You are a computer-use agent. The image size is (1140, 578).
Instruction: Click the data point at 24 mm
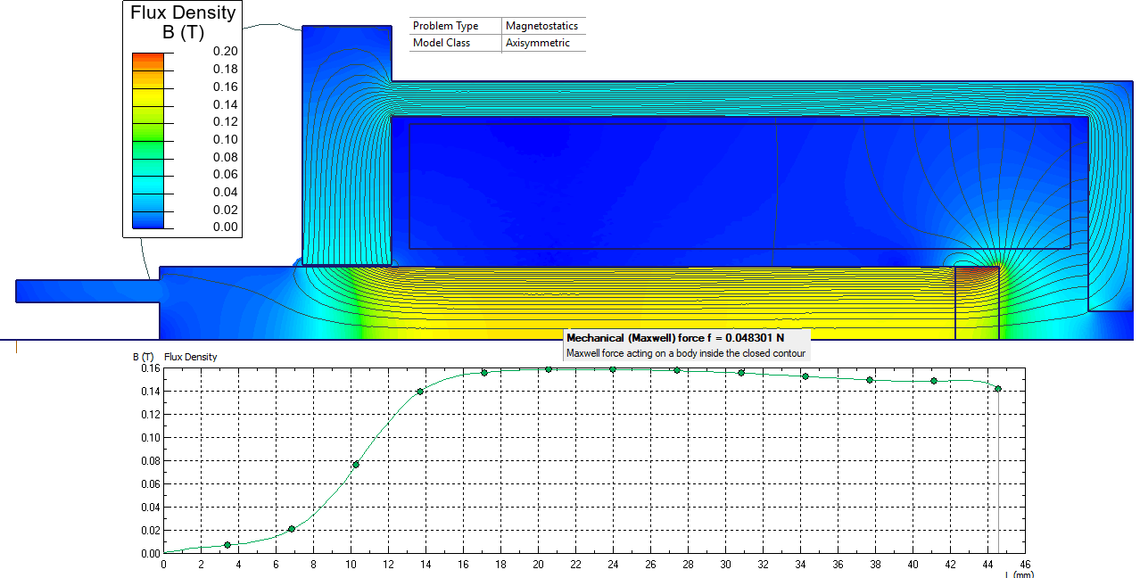coord(613,369)
